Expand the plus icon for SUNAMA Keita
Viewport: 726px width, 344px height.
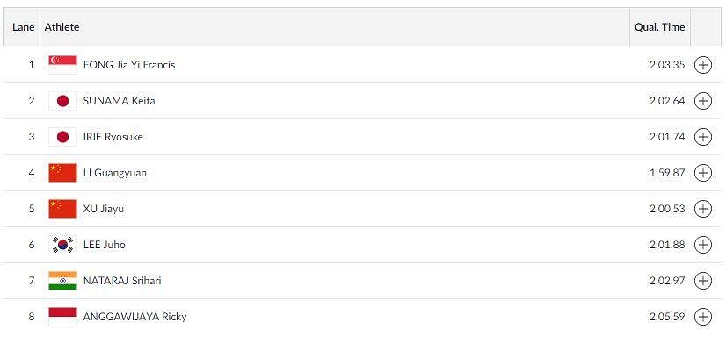[702, 101]
